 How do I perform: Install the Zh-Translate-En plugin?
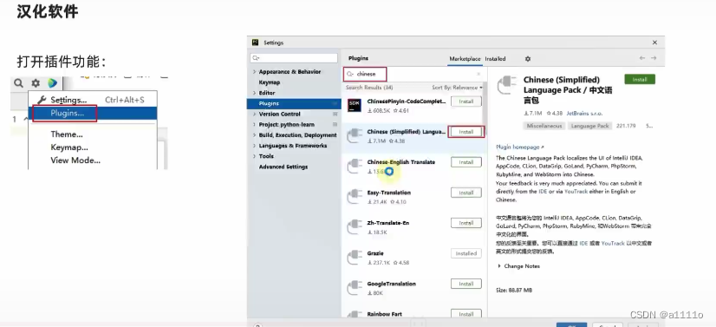pyautogui.click(x=466, y=223)
